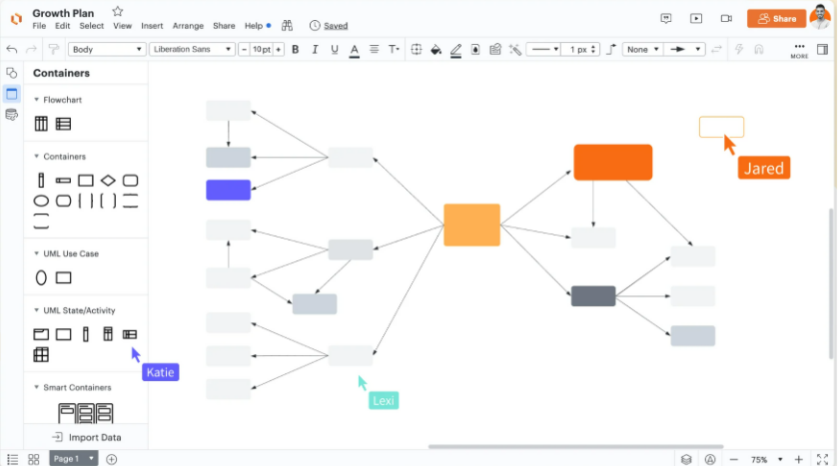Screen dimensions: 838x466
Task: Click the magic wand icon
Action: pyautogui.click(x=515, y=50)
